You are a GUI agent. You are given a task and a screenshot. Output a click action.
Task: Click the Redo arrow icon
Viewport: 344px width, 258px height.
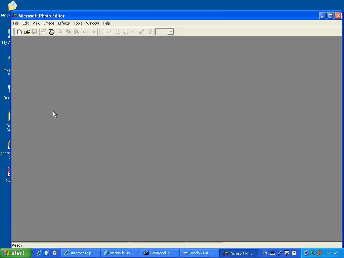click(x=93, y=32)
